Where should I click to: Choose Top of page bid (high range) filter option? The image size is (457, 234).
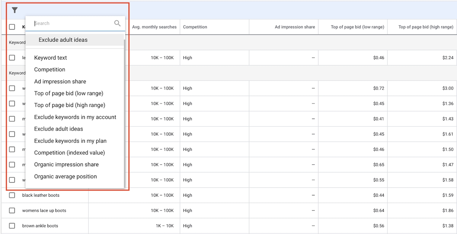[70, 105]
